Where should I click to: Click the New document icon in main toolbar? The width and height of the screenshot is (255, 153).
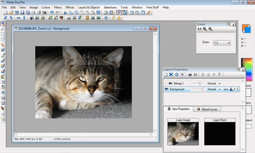6,12
